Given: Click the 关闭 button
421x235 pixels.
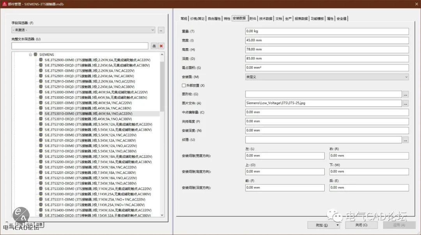Looking at the screenshot, I should [361, 225].
